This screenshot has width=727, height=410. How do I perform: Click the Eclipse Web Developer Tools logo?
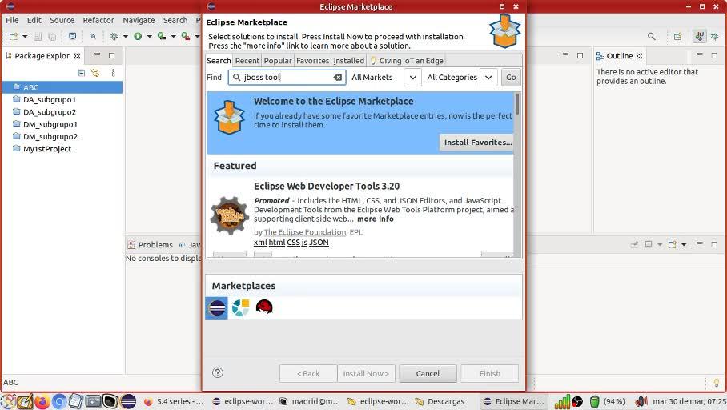click(x=230, y=215)
